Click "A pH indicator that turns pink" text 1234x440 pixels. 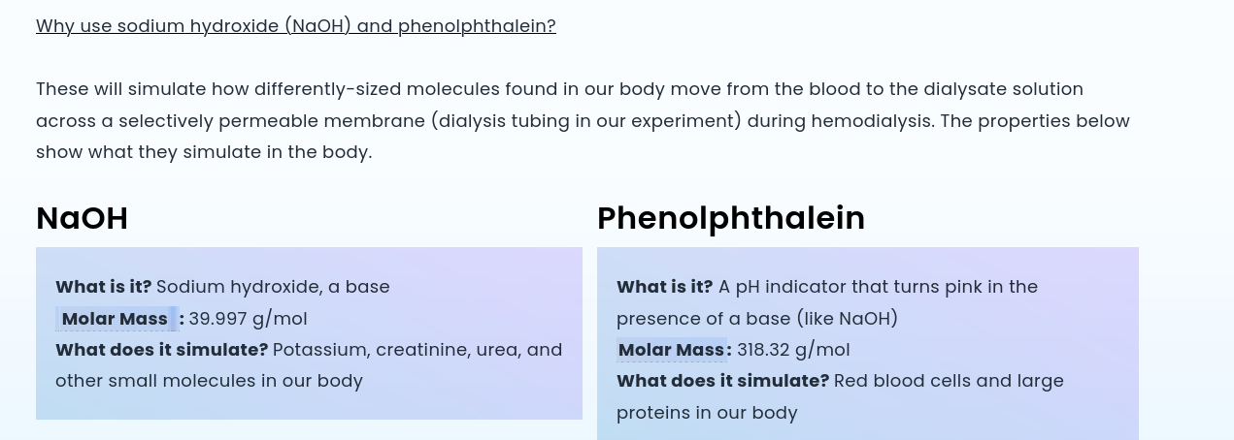[x=878, y=287]
